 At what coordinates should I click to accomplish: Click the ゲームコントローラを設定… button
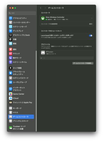(x=83, y=63)
